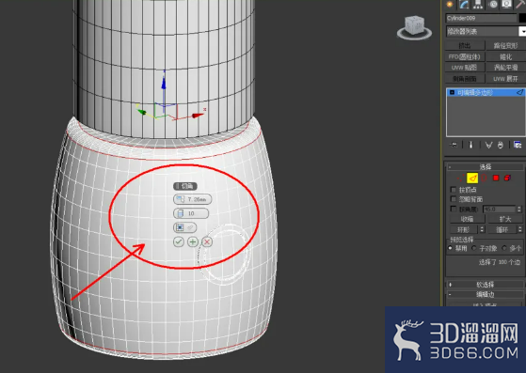Select Polygon sub-object level
The width and height of the screenshot is (526, 373).
pos(496,179)
